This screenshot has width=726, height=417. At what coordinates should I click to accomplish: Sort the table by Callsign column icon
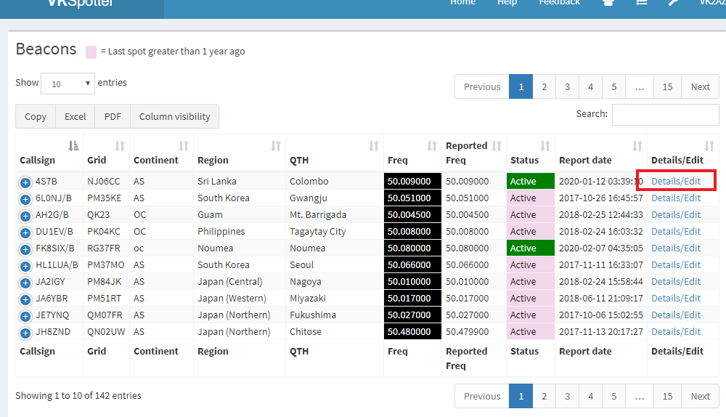point(73,146)
